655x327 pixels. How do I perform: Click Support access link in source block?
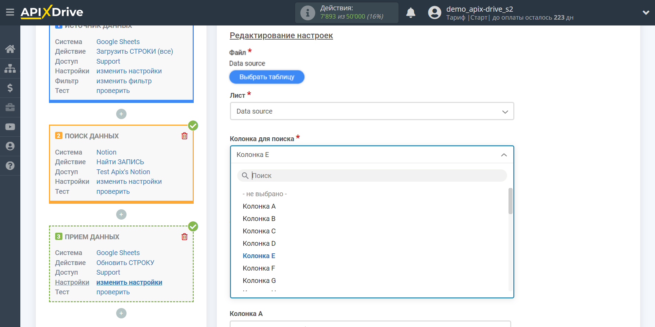tap(108, 61)
